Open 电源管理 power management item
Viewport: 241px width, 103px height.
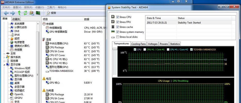(19, 42)
